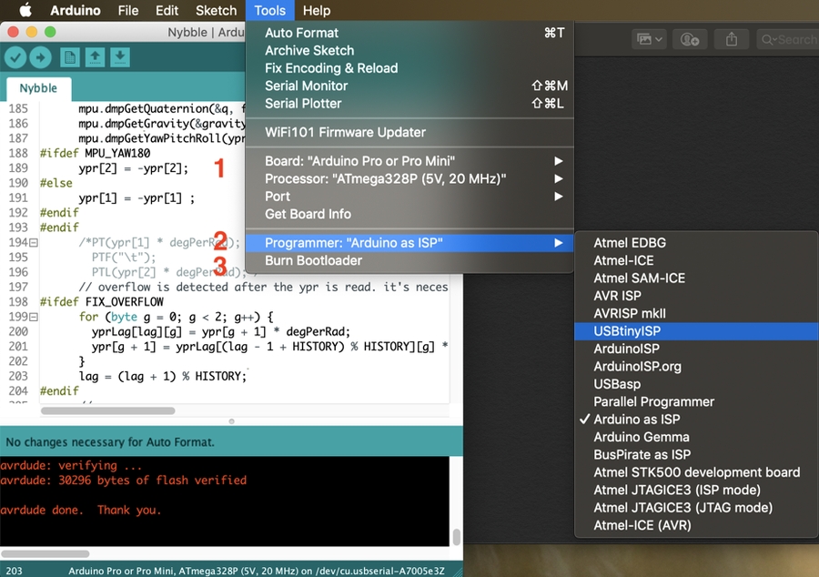The height and width of the screenshot is (577, 819).
Task: Click the share icon in background window
Action: pyautogui.click(x=731, y=39)
